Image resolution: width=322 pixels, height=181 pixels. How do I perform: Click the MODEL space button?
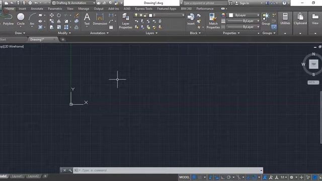pyautogui.click(x=185, y=177)
